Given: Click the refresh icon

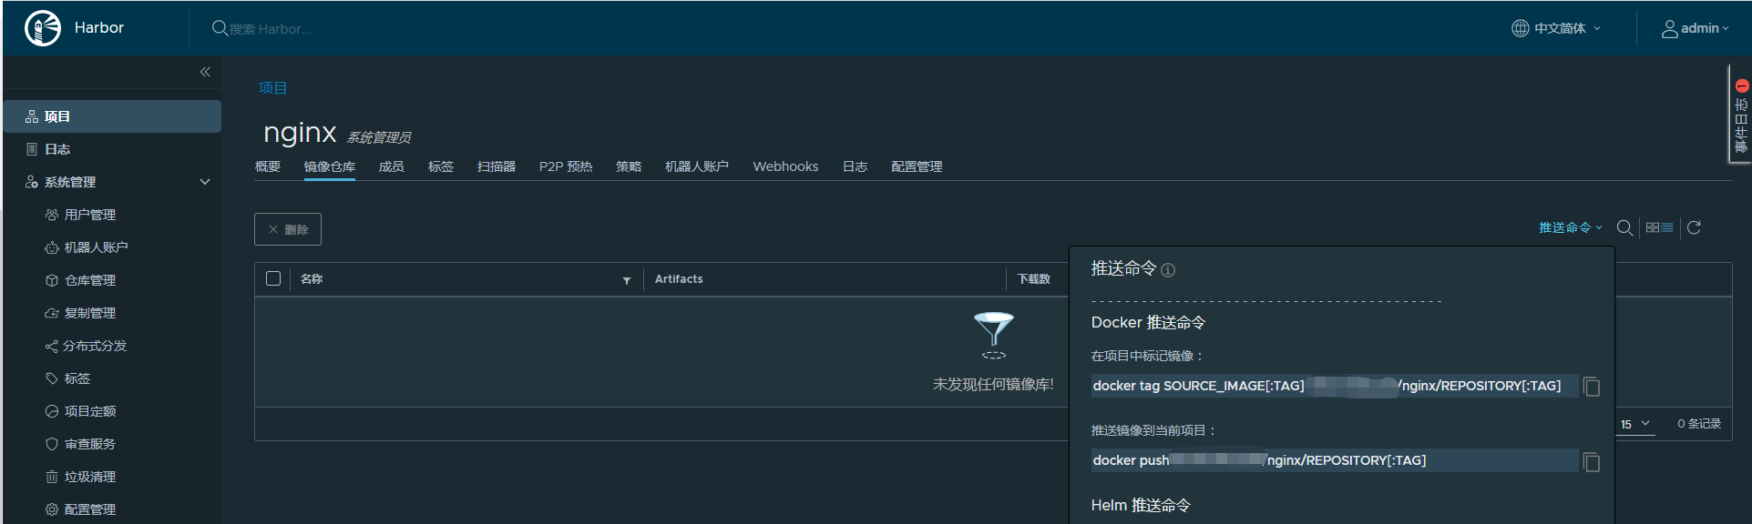Looking at the screenshot, I should click(1694, 227).
